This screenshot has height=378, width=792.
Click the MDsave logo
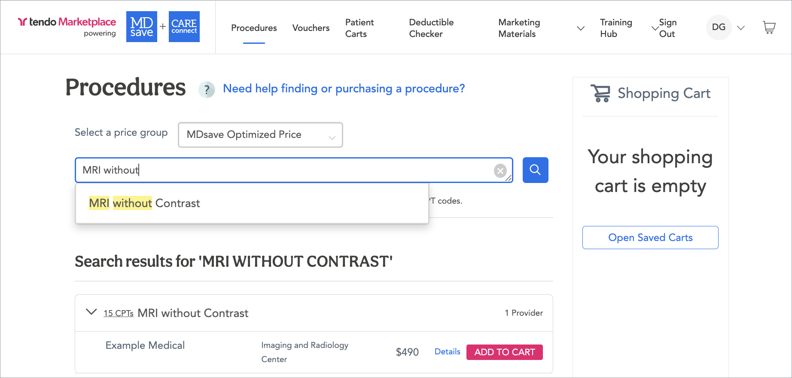click(x=141, y=27)
